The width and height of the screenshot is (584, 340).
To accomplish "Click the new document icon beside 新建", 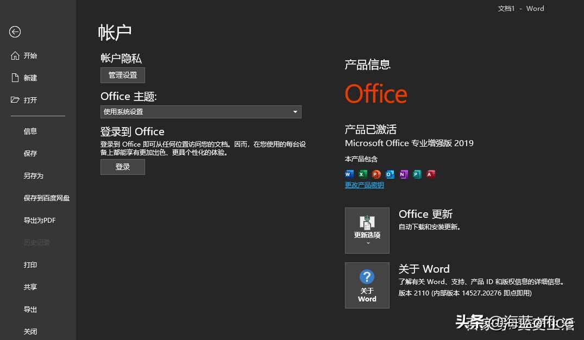I will pyautogui.click(x=15, y=78).
